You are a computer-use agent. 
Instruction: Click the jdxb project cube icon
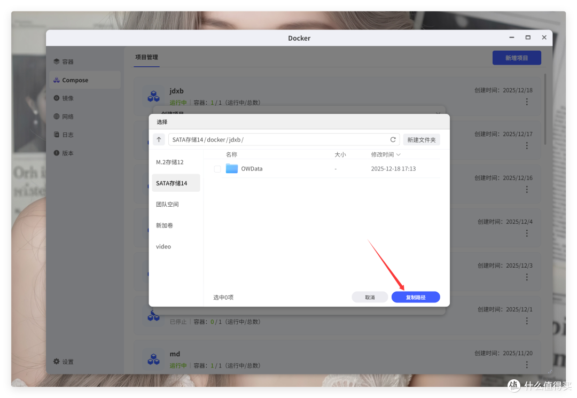click(x=153, y=96)
